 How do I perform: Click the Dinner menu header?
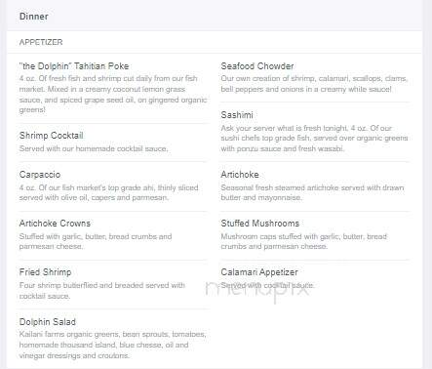click(34, 17)
